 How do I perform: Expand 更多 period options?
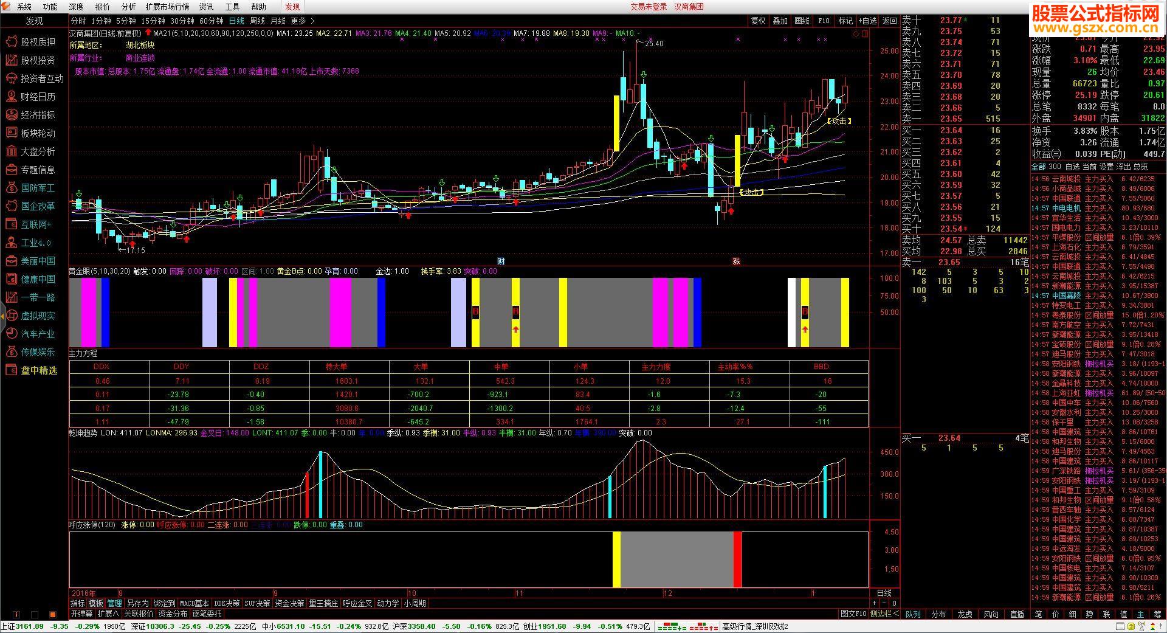coord(303,21)
